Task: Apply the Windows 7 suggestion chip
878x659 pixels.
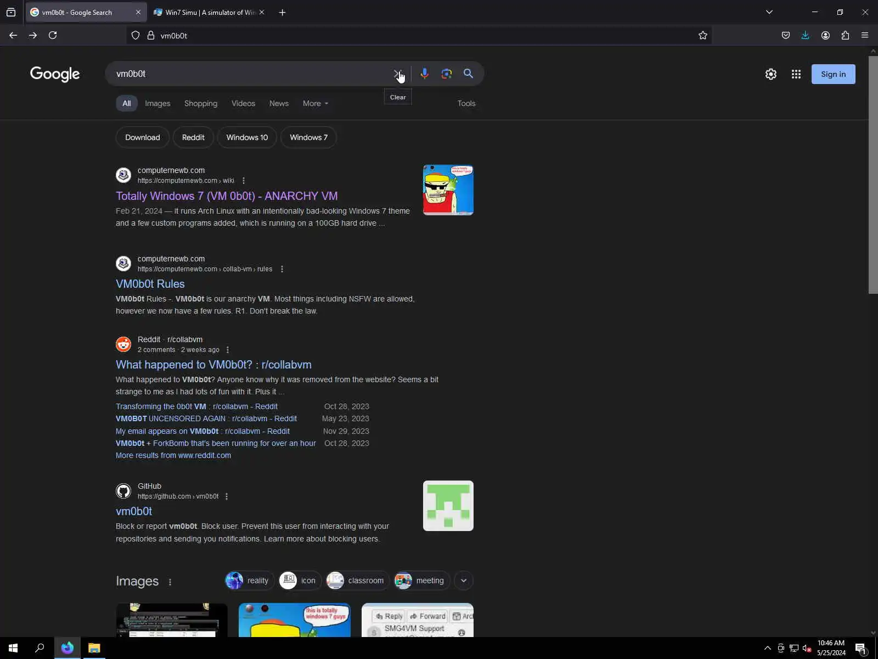Action: (308, 137)
